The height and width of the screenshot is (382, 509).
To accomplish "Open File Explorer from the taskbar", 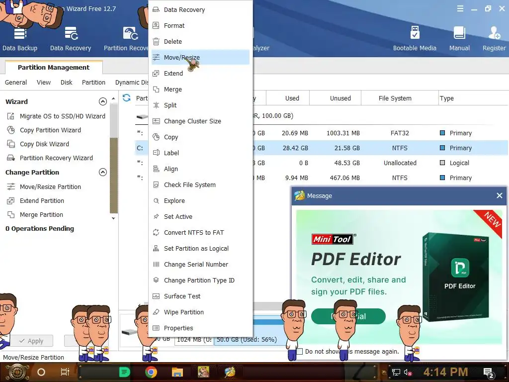I will click(177, 372).
